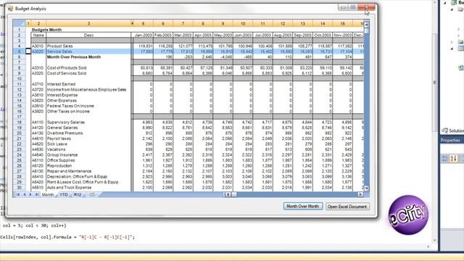
Task: Click the spreadsheet horizontal scrollbar thumb
Action: click(x=234, y=194)
